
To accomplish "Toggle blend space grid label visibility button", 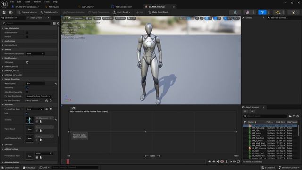I will tap(74, 108).
